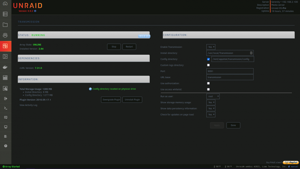Open the Stats table icon in sidebar
300x169 pixels.
point(5,78)
